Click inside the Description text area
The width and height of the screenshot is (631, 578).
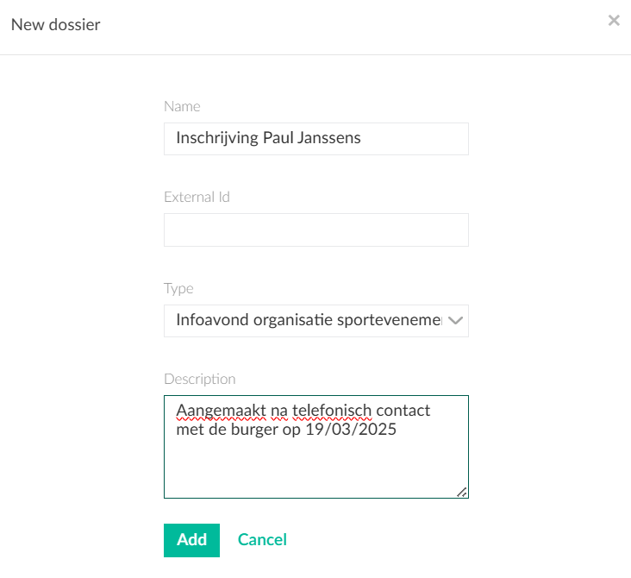tap(315, 447)
